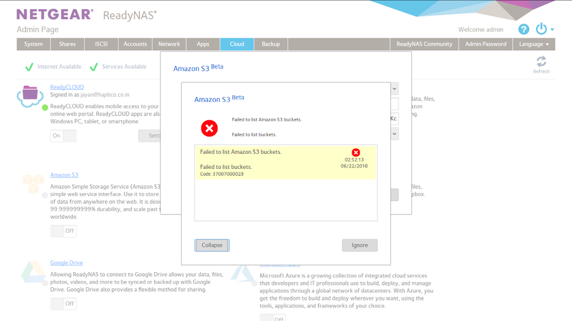The image size is (572, 321).
Task: Click the Welcome admin text
Action: [481, 30]
